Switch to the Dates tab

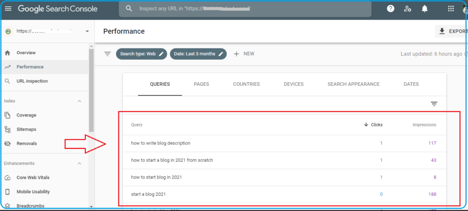coord(411,84)
